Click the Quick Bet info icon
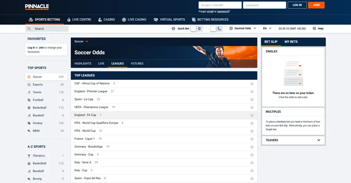The height and width of the screenshot is (183, 351). pyautogui.click(x=173, y=28)
